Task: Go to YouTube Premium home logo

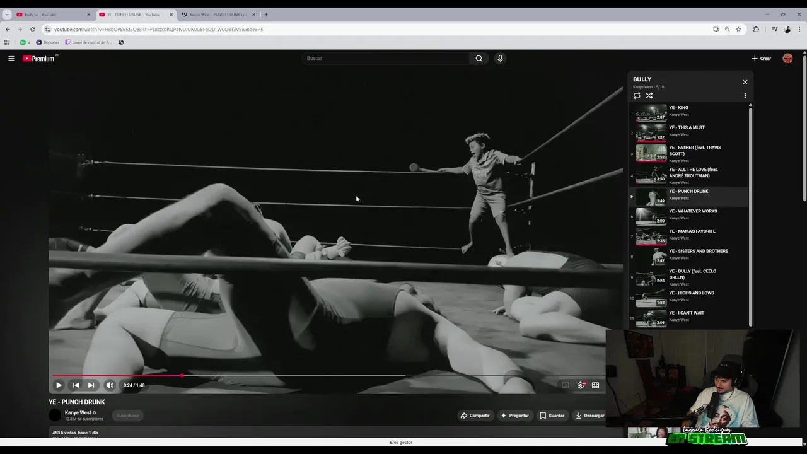Action: pos(39,59)
